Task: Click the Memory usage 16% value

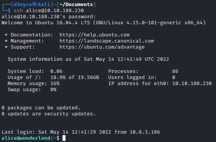Action: pyautogui.click(x=55, y=84)
